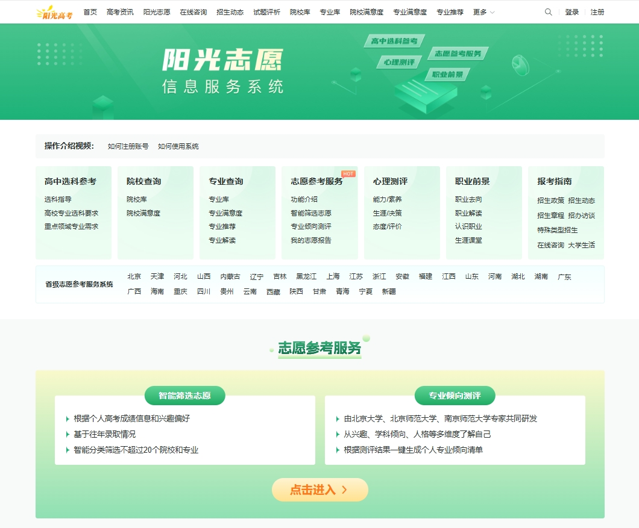
Task: Click the green 智能筛选志愿 pill button
Action: point(184,396)
